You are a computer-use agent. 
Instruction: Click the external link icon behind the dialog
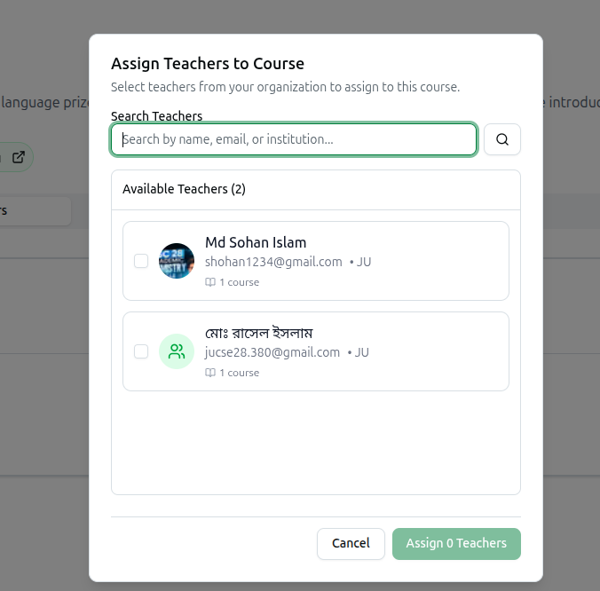(x=19, y=157)
